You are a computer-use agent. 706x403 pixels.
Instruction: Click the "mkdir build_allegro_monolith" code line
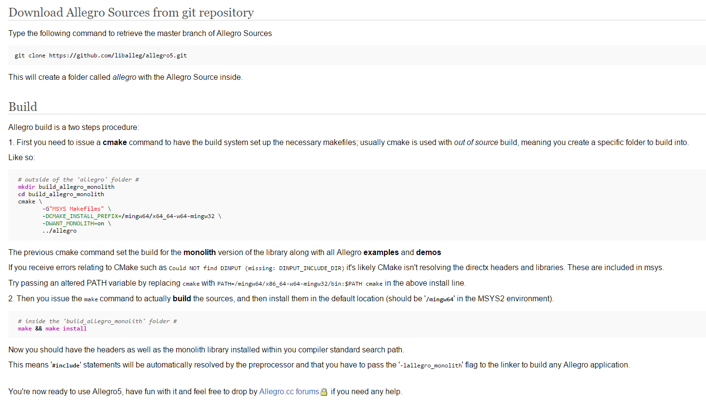66,187
